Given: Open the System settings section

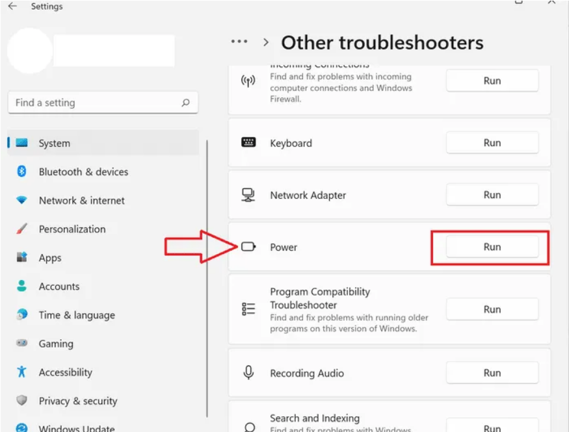Looking at the screenshot, I should (x=54, y=143).
